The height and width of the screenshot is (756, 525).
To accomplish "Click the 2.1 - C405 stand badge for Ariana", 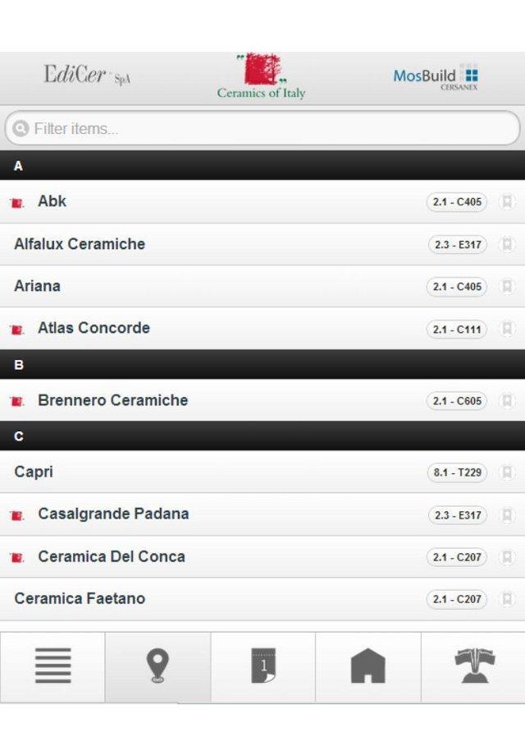I will (x=457, y=287).
